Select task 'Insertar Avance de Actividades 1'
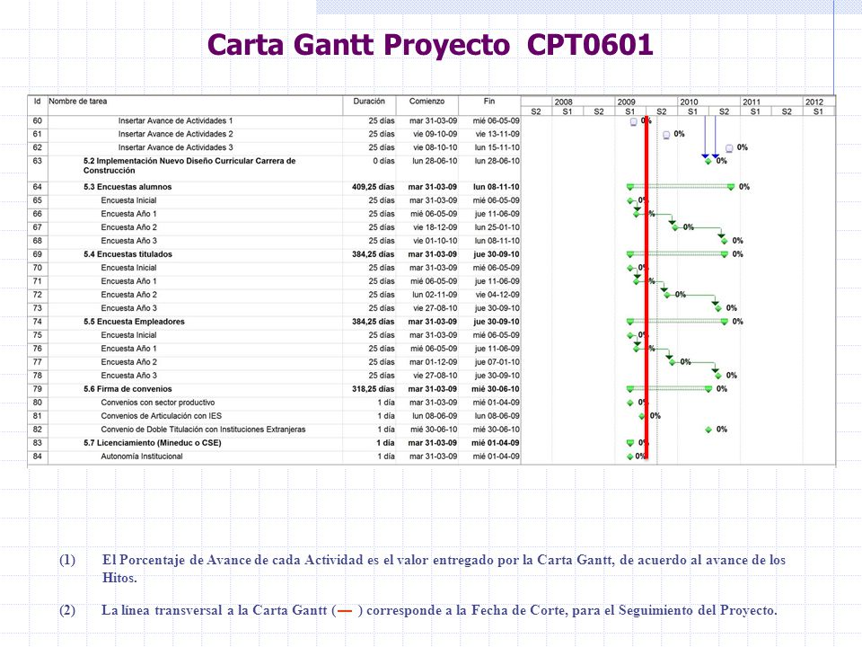 tap(175, 120)
